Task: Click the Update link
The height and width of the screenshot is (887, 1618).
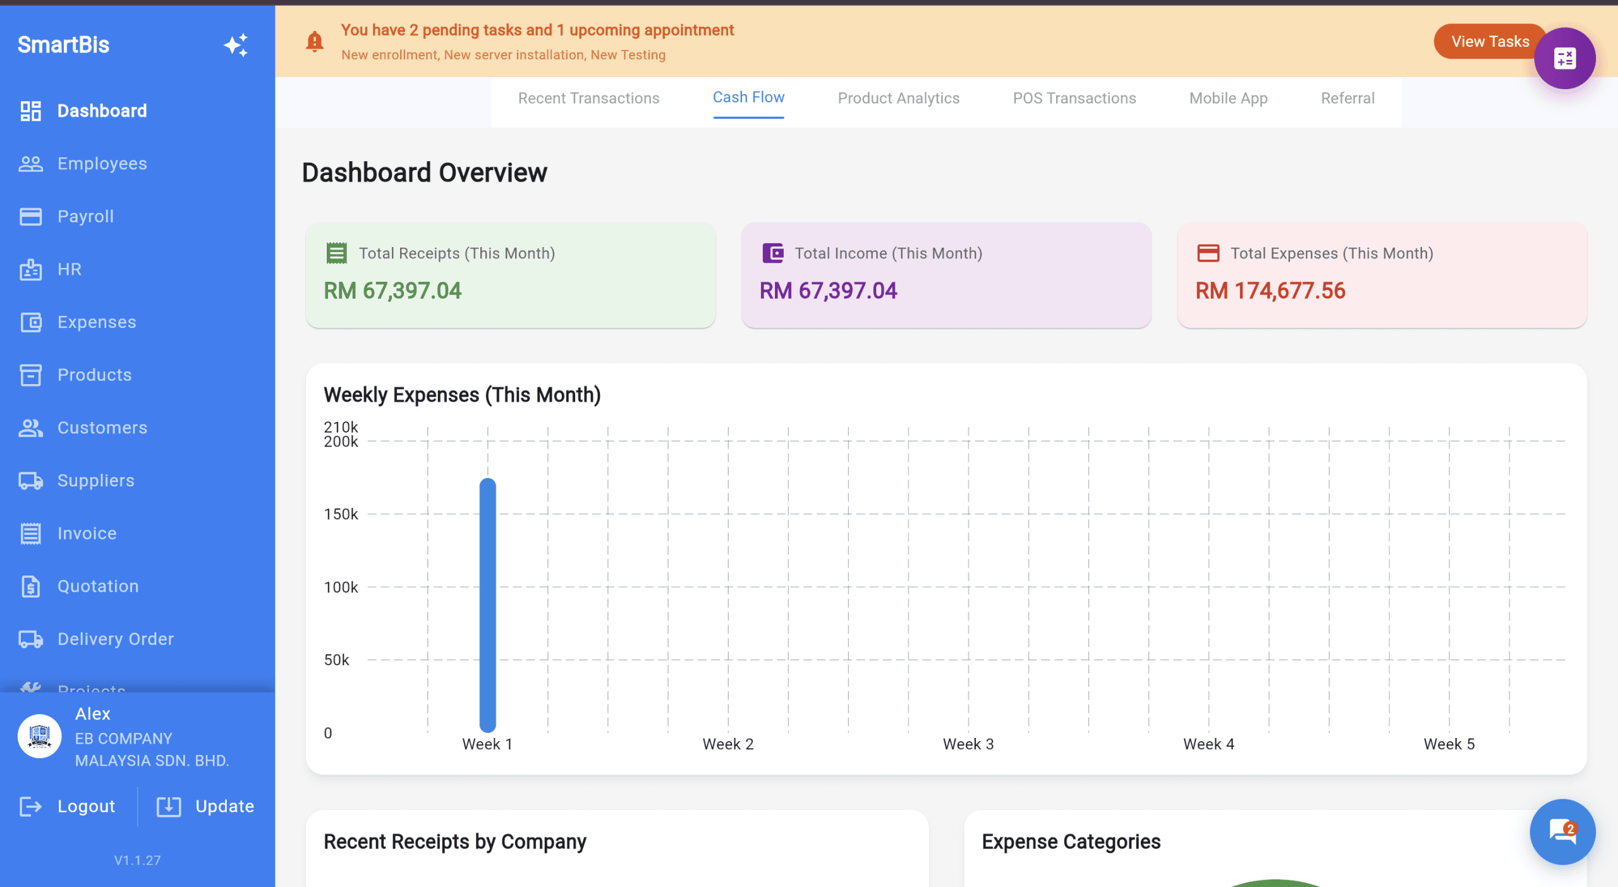Action: click(224, 806)
